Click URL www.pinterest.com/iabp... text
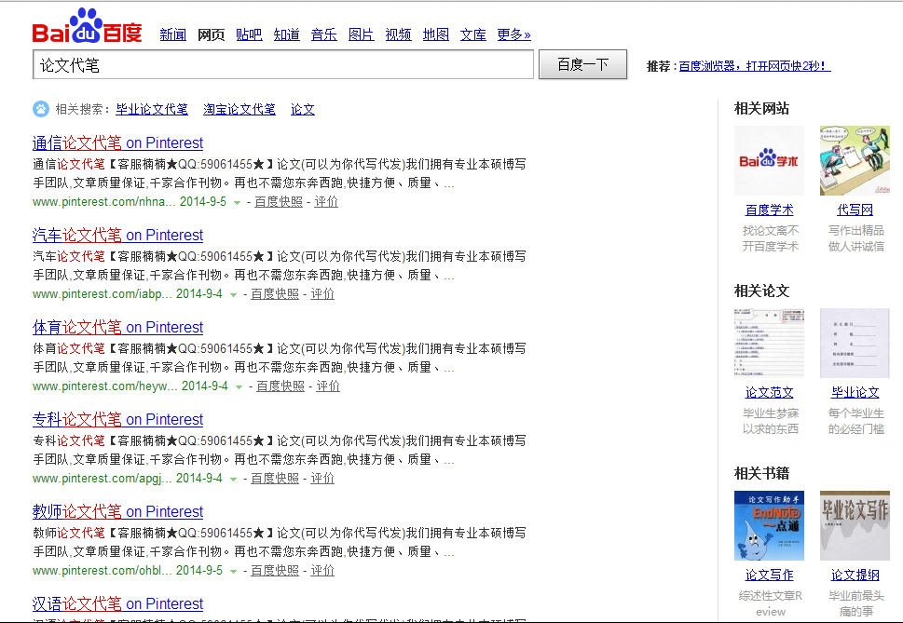Image resolution: width=903 pixels, height=623 pixels. [x=102, y=294]
